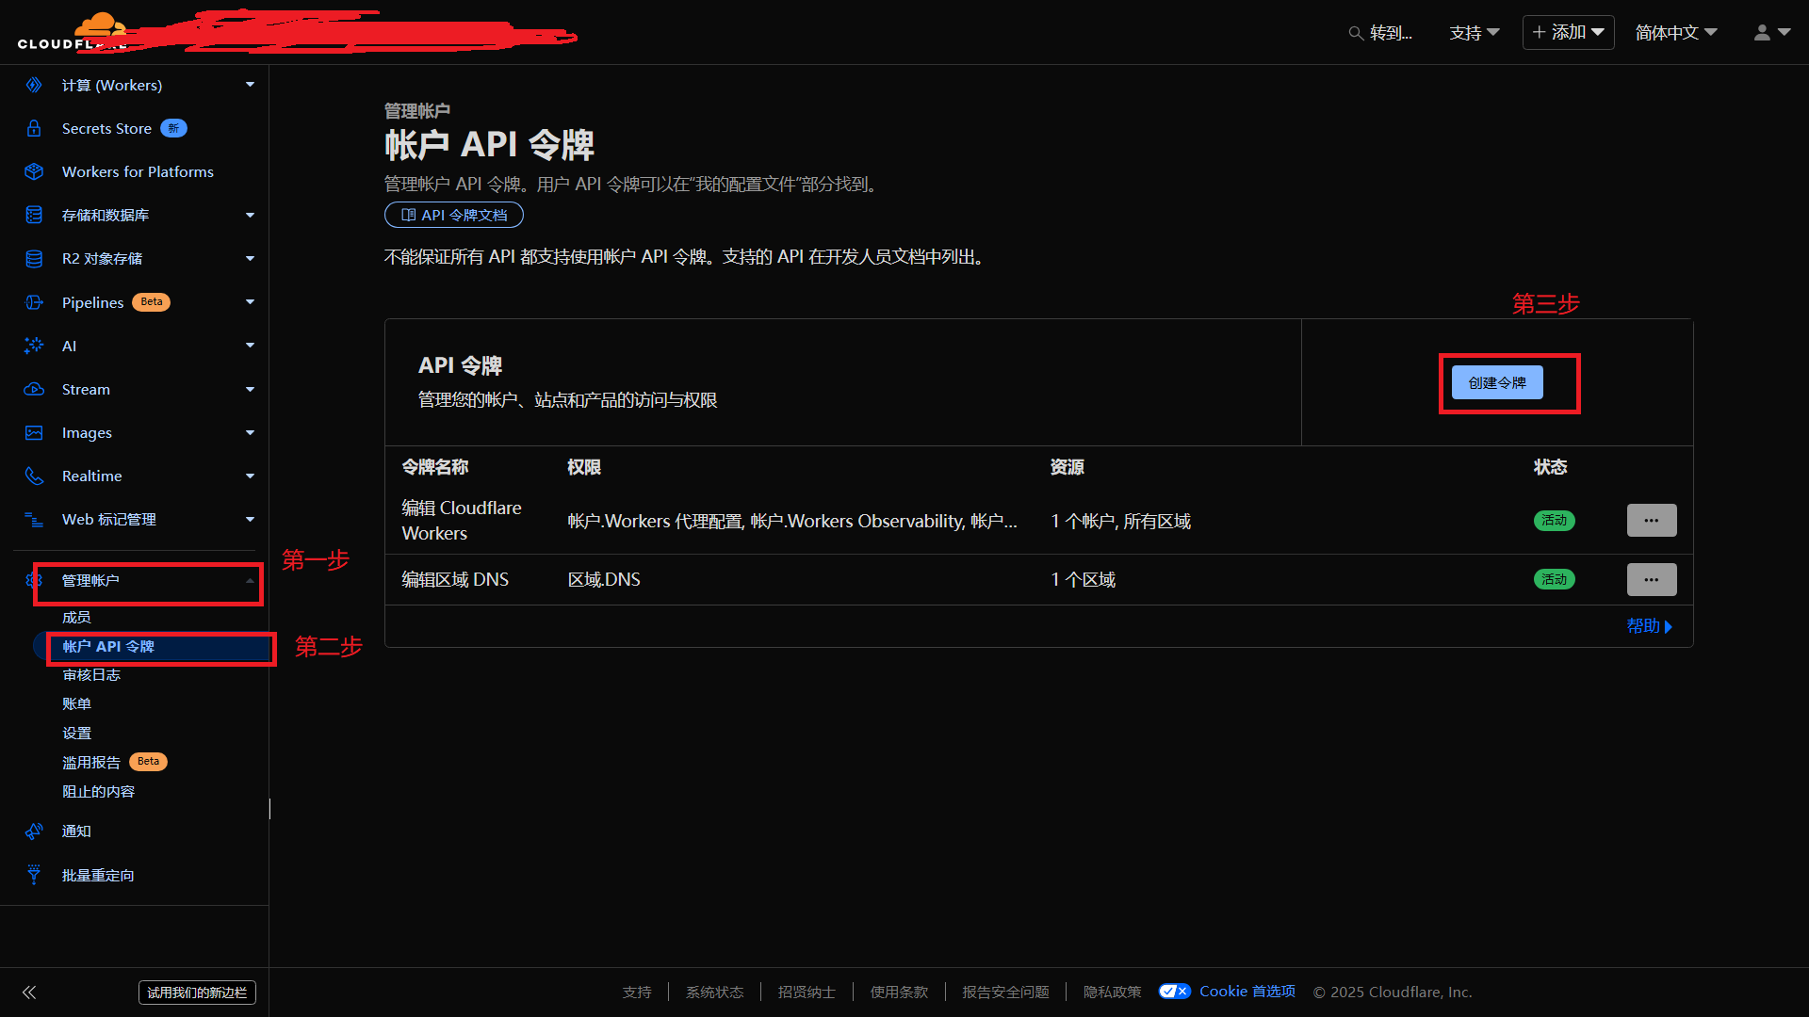Collapse sidebar with double chevron icon
Screen dimensions: 1809x1017
pyautogui.click(x=29, y=992)
